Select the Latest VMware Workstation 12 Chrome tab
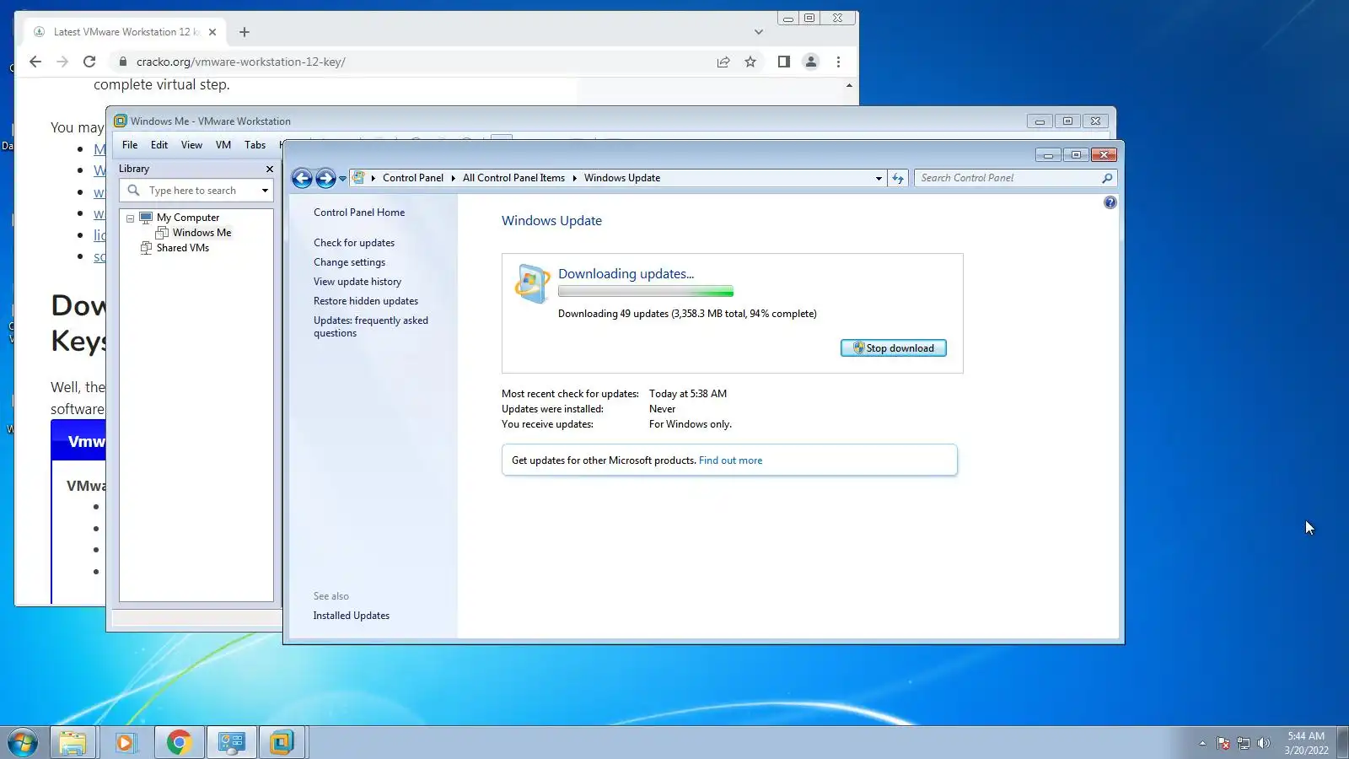This screenshot has height=759, width=1349. 126,32
